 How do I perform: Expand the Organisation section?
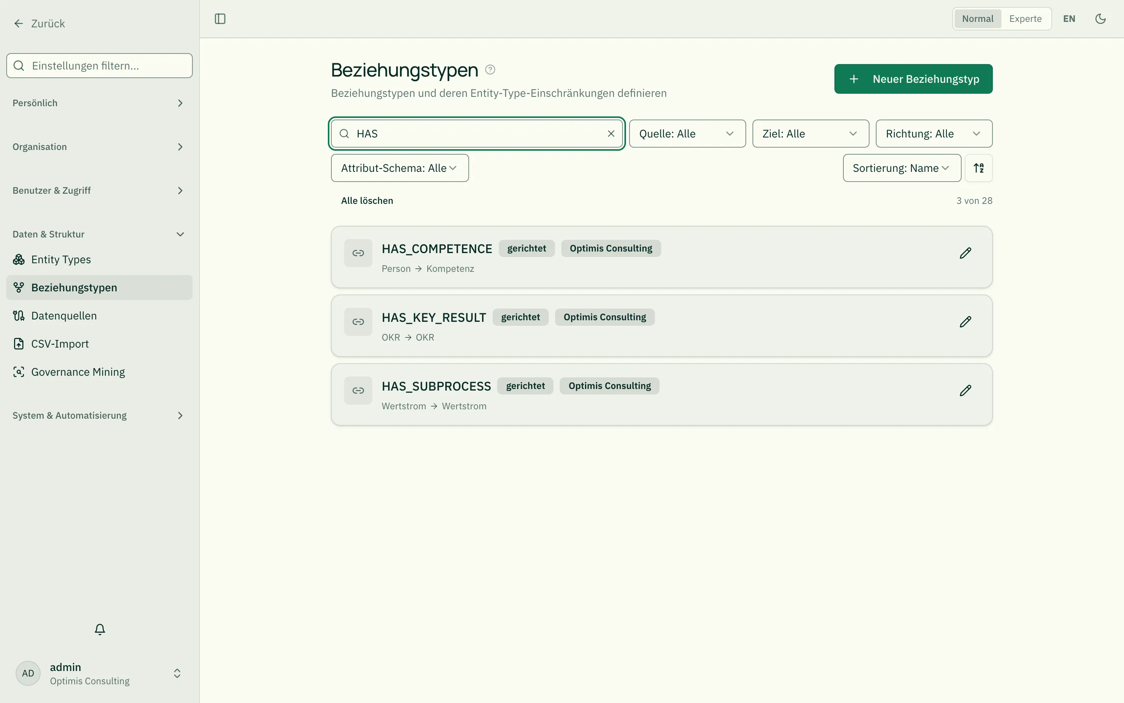coord(99,147)
